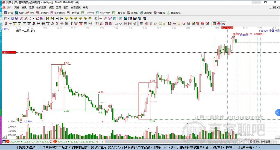The image size is (280, 150).
Task: Select the circled 金 ratio tool
Action: [x=160, y=24]
